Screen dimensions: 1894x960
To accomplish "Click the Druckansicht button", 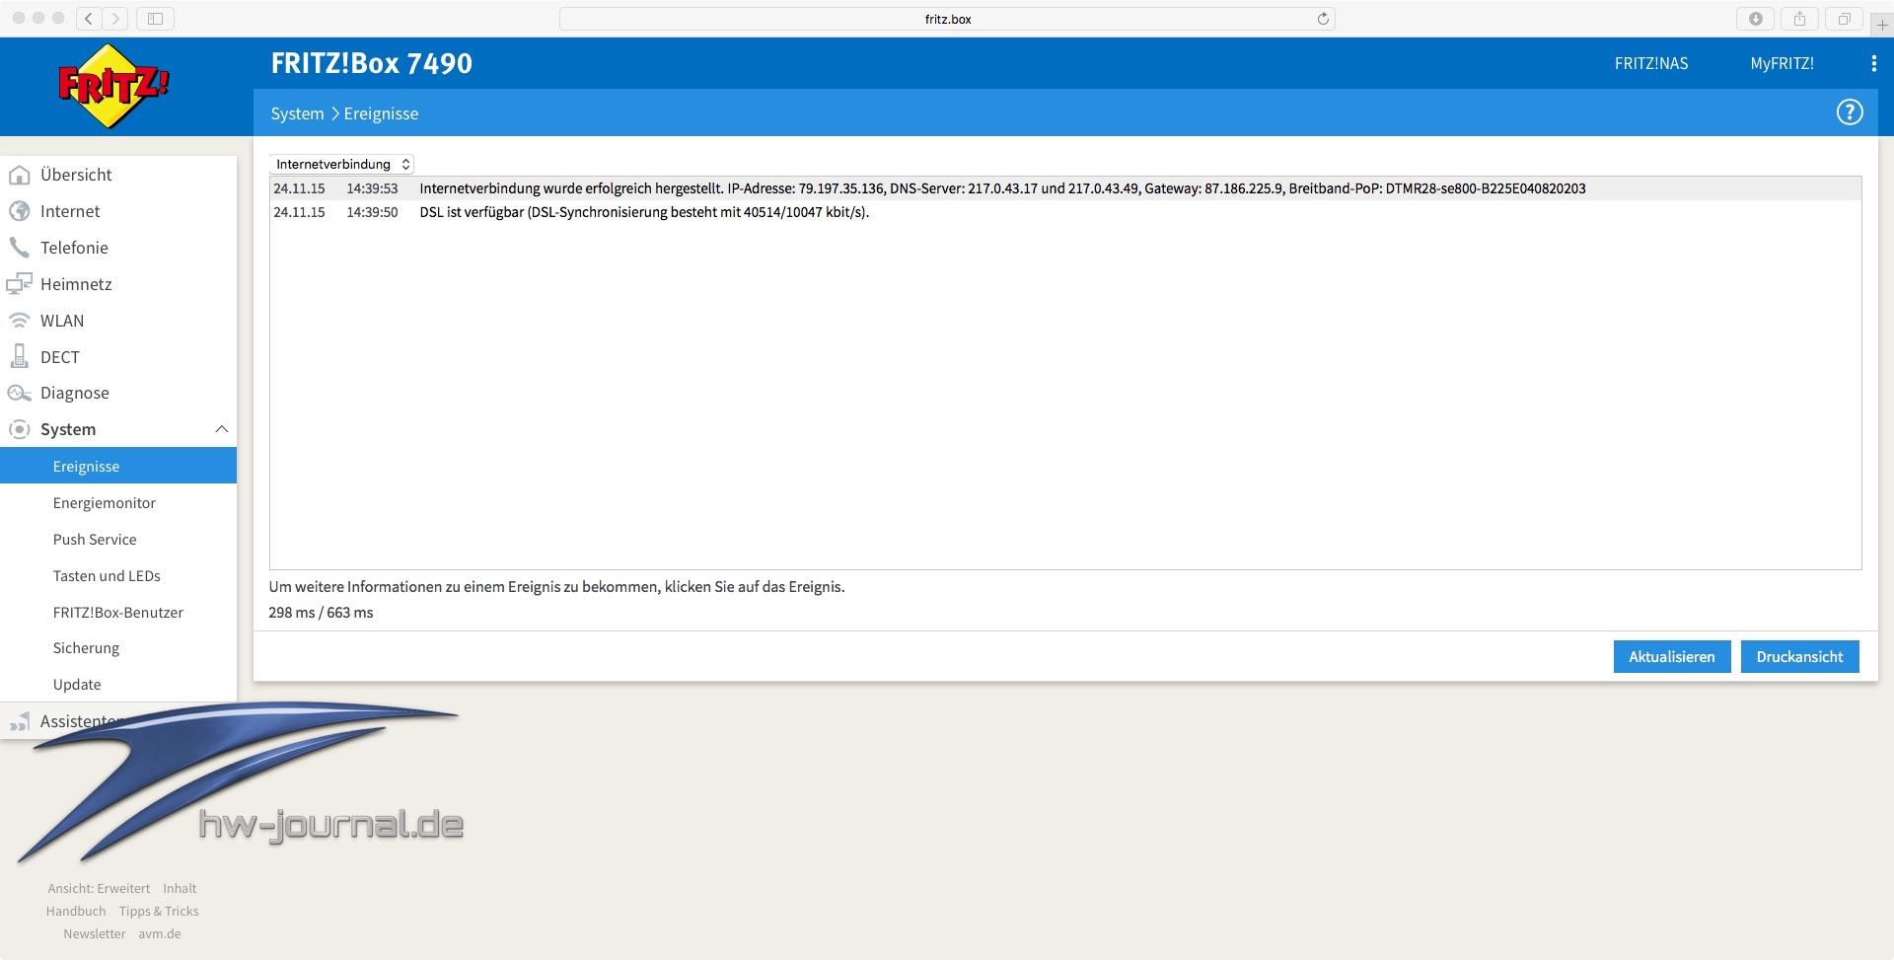I will (1799, 656).
